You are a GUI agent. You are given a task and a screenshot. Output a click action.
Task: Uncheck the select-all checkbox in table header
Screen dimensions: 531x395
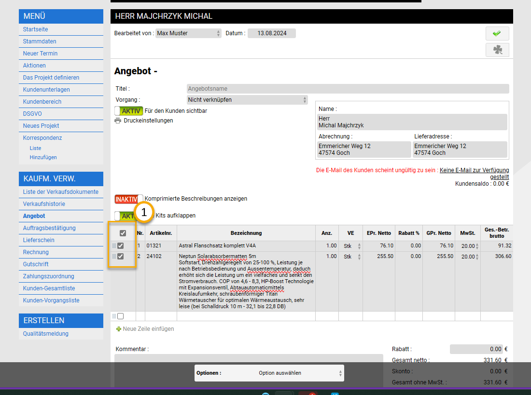pos(123,233)
